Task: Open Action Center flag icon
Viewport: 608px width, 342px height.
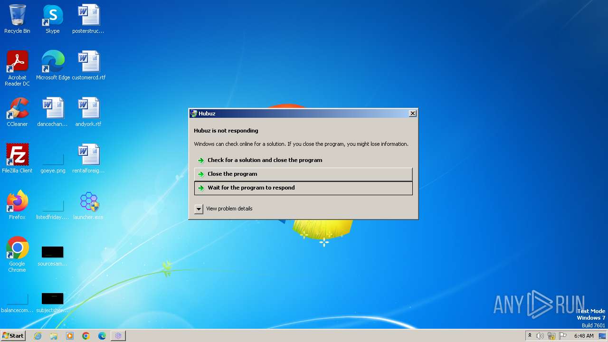Action: [563, 336]
